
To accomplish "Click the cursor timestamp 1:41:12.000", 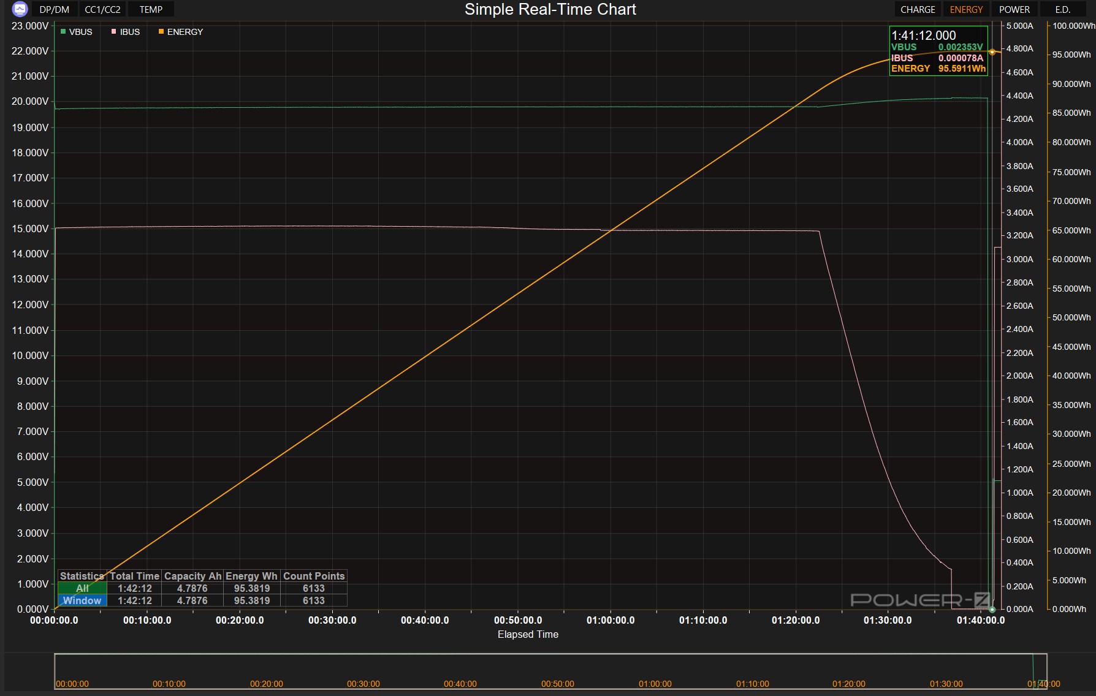I will 924,36.
